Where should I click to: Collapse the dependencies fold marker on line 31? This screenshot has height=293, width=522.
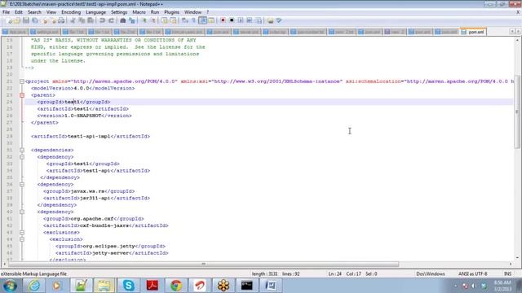[22, 150]
